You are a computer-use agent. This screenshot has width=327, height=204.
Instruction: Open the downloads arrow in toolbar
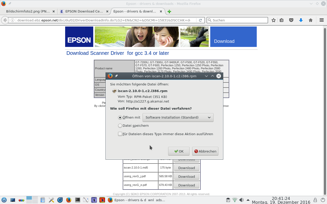tap(301, 20)
